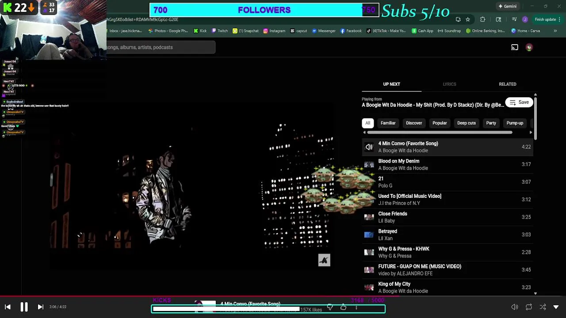Select the Pump-up filter chip
This screenshot has height=318, width=566.
click(515, 123)
